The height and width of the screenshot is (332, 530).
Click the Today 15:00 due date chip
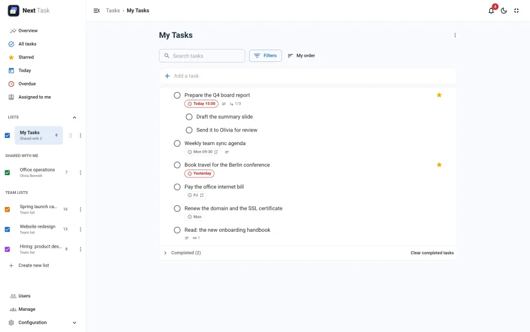201,104
